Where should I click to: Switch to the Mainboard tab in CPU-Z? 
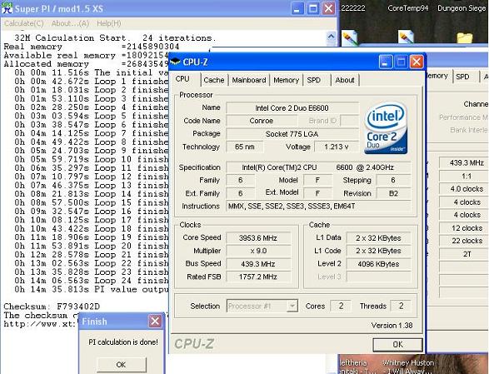click(249, 80)
